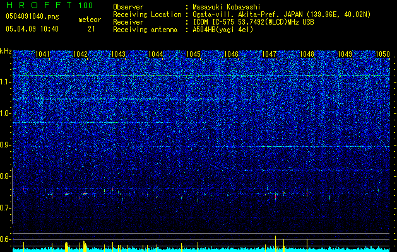The height and width of the screenshot is (252, 397).
Task: Click time marker 1048
Action: click(x=307, y=54)
